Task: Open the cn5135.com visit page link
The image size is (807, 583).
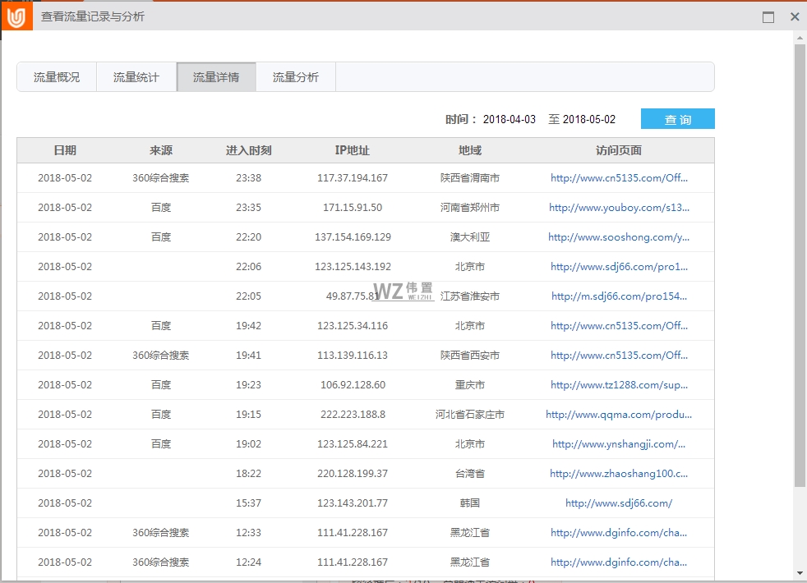Action: (619, 177)
